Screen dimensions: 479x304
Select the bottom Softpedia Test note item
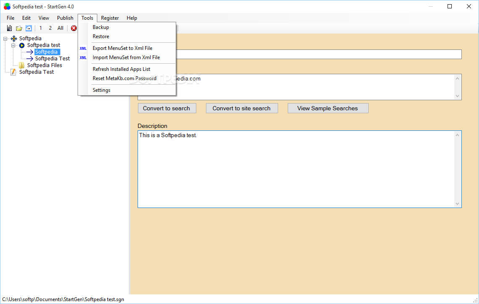click(36, 72)
